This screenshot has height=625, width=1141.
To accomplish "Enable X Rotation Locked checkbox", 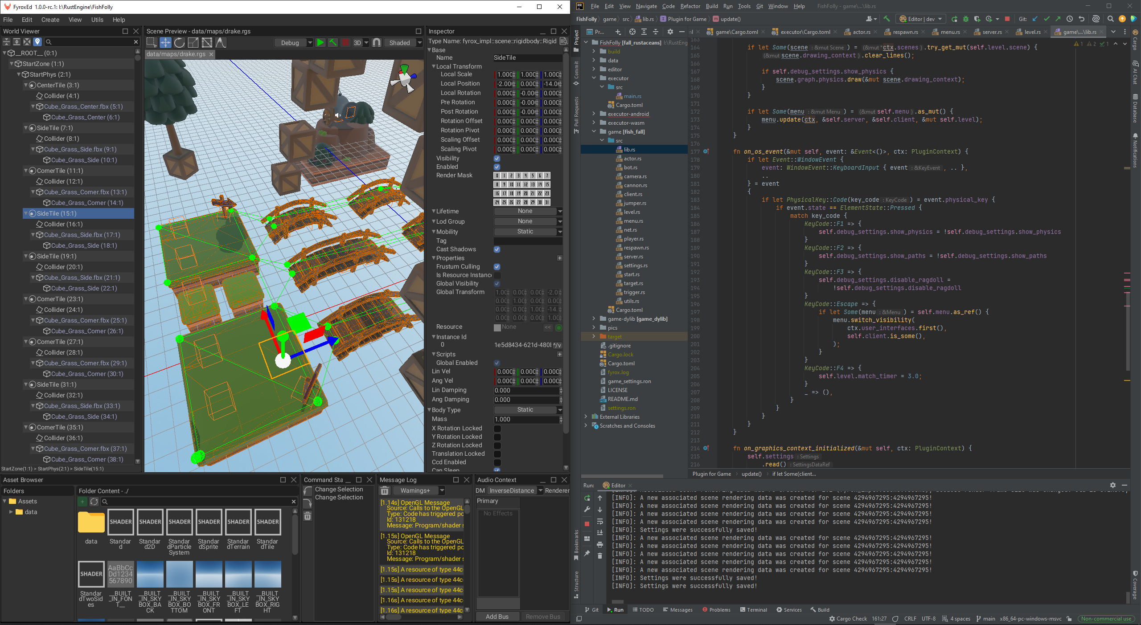I will click(x=497, y=429).
